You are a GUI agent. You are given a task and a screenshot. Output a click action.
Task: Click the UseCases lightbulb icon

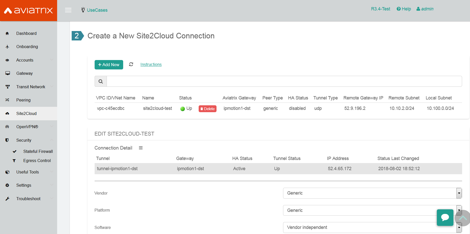83,10
